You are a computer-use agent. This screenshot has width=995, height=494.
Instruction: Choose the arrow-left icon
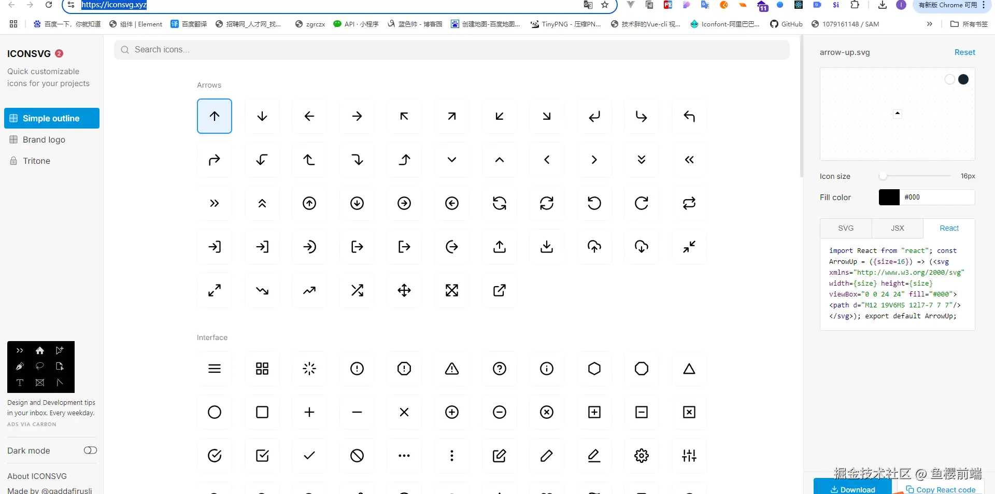click(x=309, y=116)
